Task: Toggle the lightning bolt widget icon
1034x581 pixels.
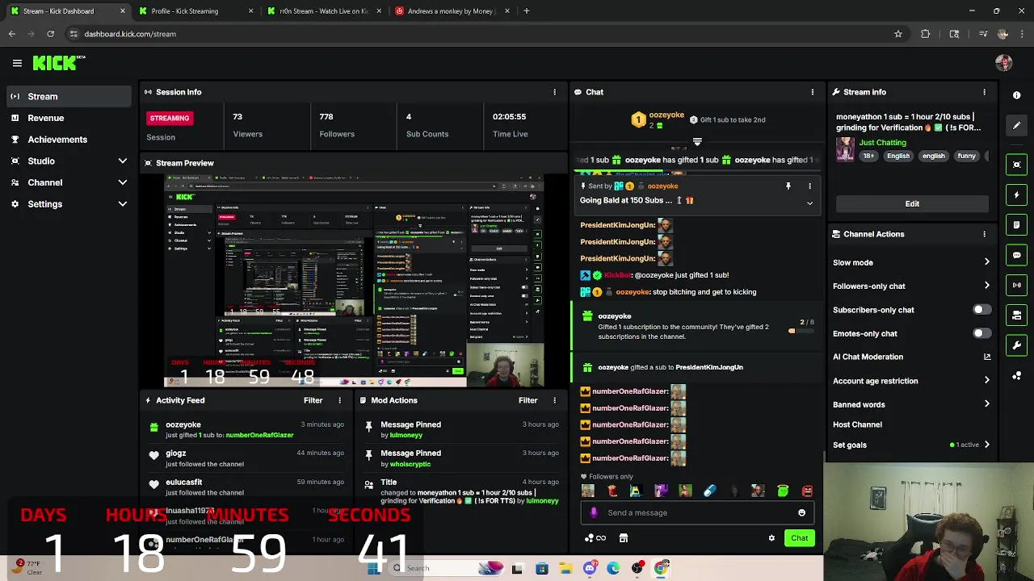Action: click(1016, 194)
